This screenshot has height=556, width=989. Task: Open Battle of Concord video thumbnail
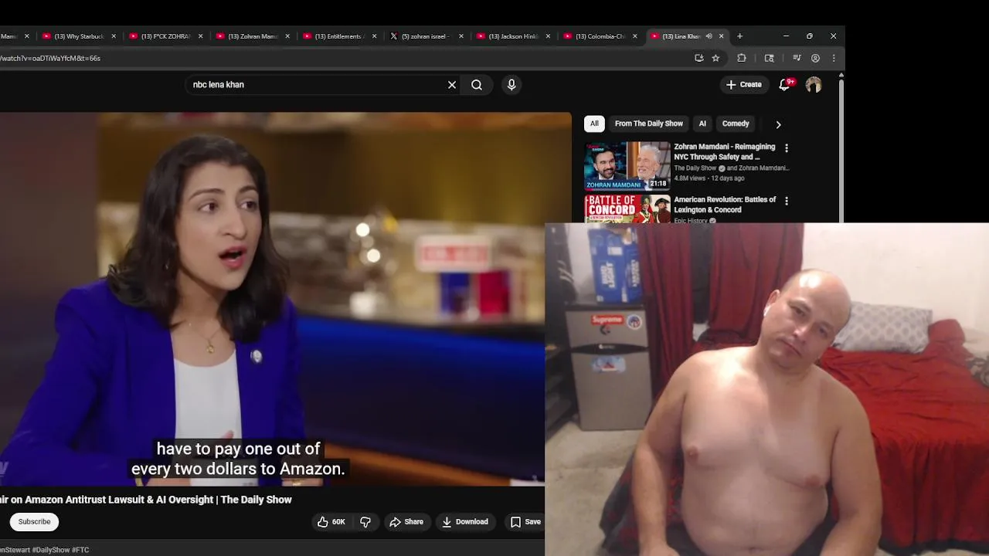point(627,208)
